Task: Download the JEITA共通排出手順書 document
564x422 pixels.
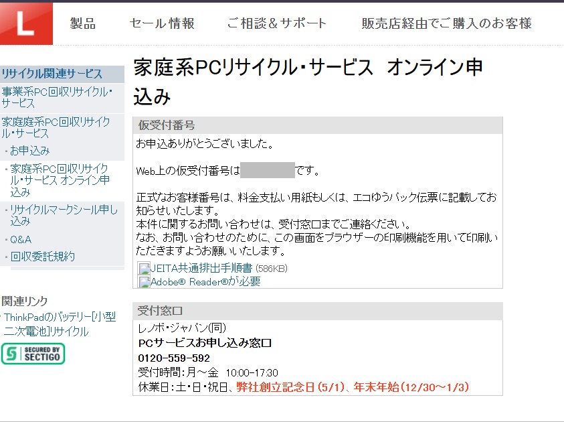Action: 201,268
